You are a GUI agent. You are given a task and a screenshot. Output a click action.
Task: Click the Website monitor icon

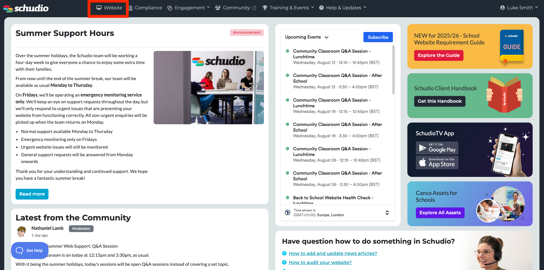99,8
